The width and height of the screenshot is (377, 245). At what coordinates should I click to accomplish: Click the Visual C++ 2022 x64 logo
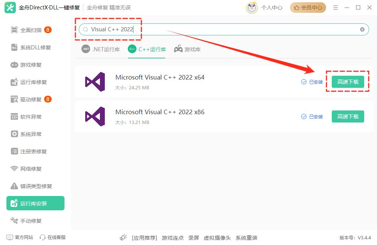pyautogui.click(x=95, y=82)
